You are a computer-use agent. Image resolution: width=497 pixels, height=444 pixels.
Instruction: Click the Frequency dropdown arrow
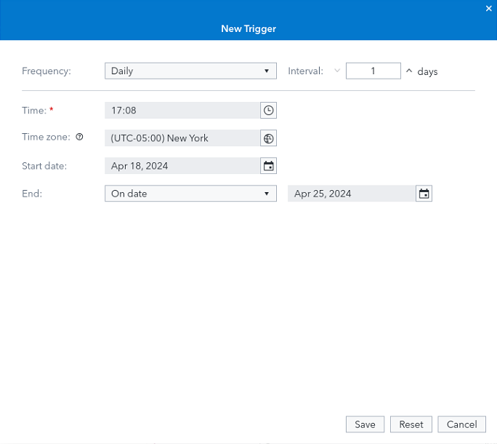[267, 71]
